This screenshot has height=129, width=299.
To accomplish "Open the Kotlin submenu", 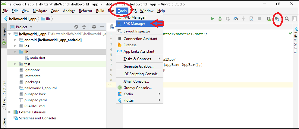I will [x=140, y=94].
